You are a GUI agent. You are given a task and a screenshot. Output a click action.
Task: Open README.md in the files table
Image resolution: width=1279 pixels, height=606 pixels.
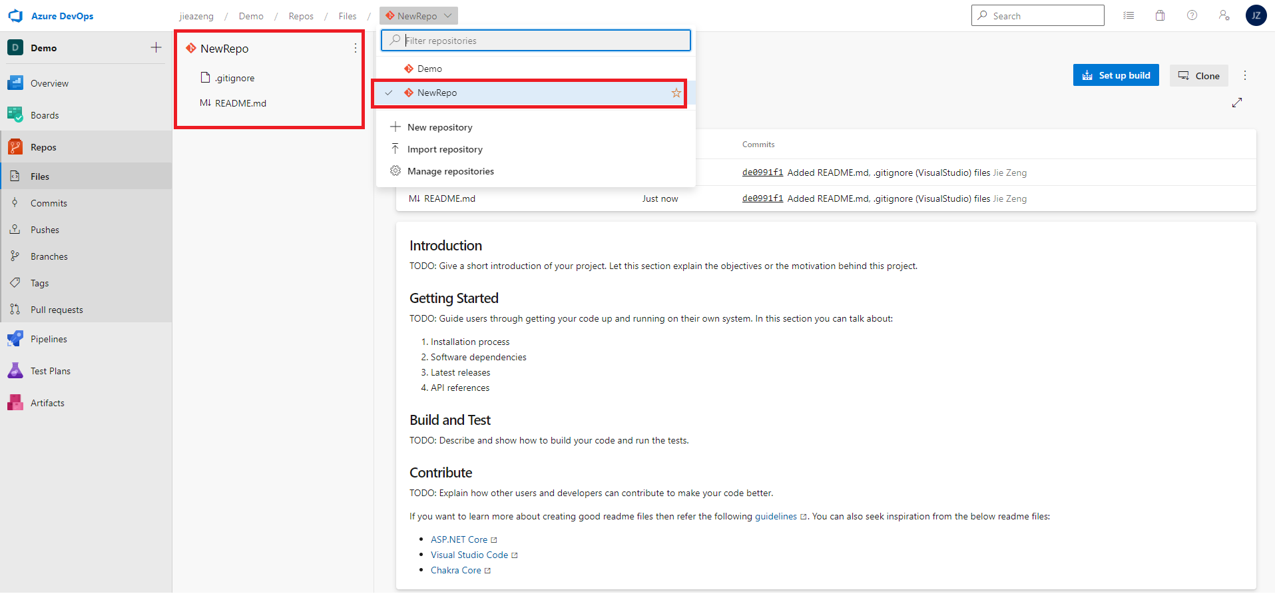[x=449, y=198]
